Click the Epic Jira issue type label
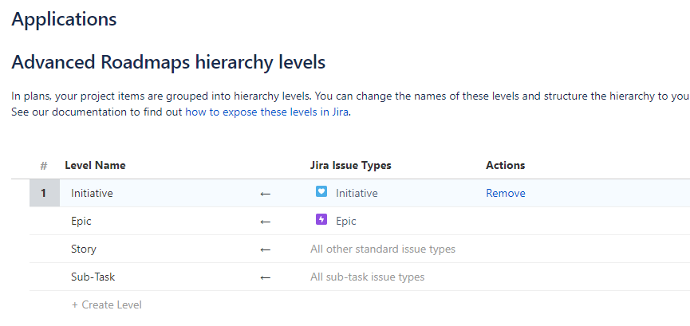Image resolution: width=690 pixels, height=326 pixels. coord(346,221)
